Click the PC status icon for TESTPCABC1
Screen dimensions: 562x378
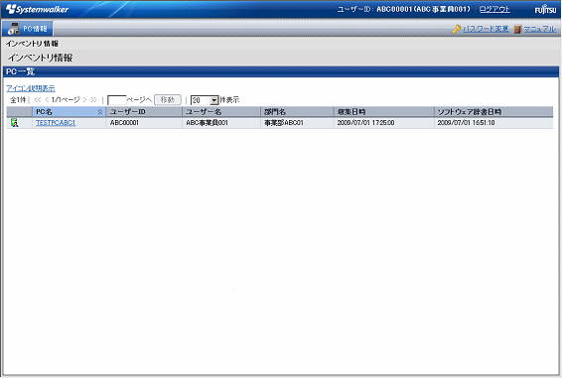pyautogui.click(x=14, y=123)
